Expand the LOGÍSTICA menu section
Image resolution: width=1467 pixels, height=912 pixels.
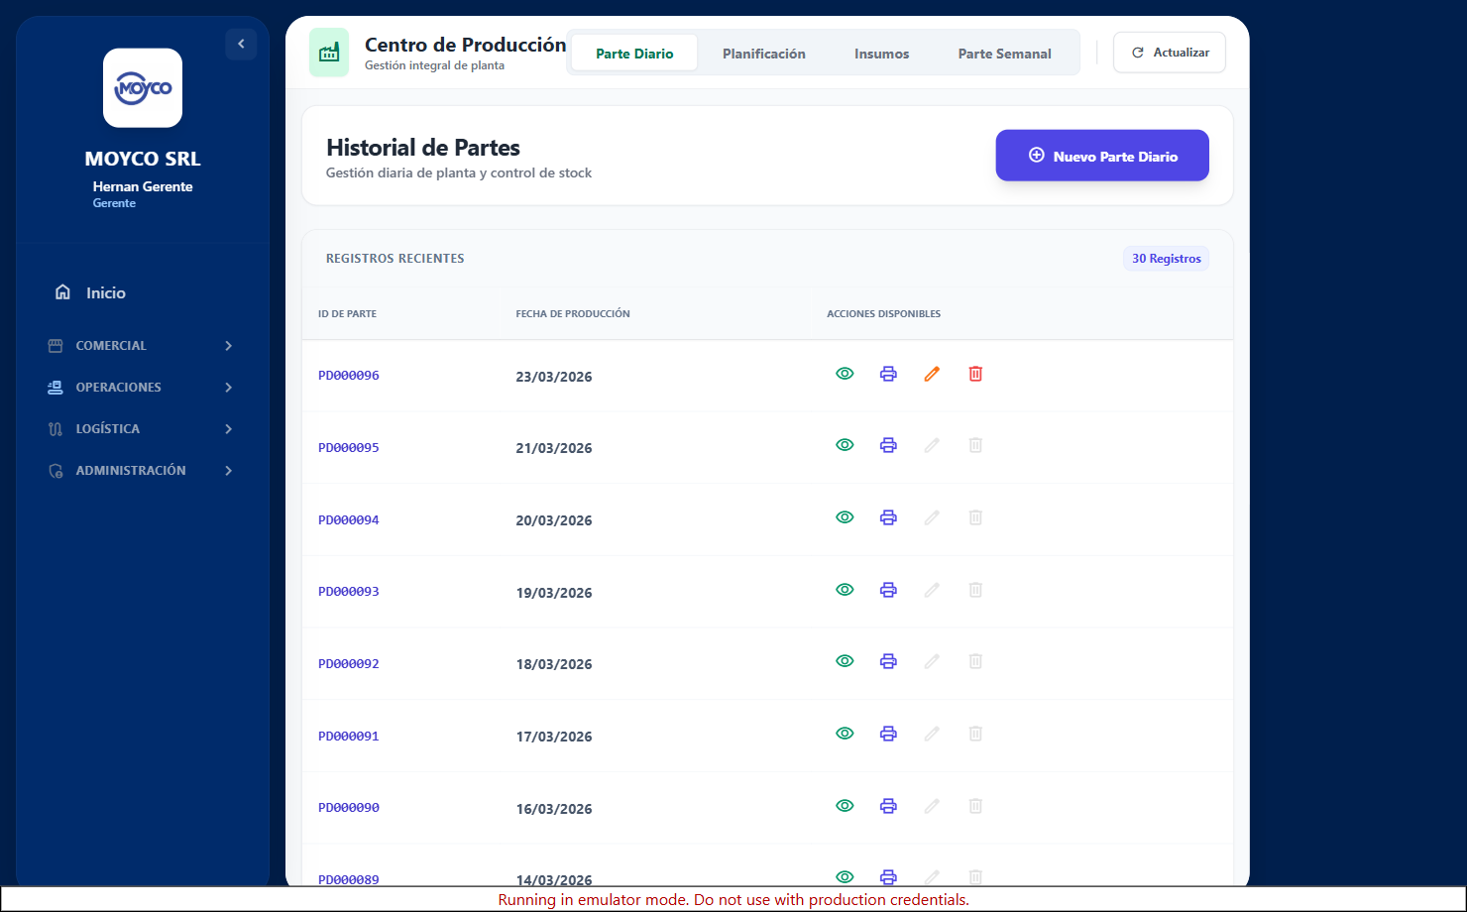143,429
